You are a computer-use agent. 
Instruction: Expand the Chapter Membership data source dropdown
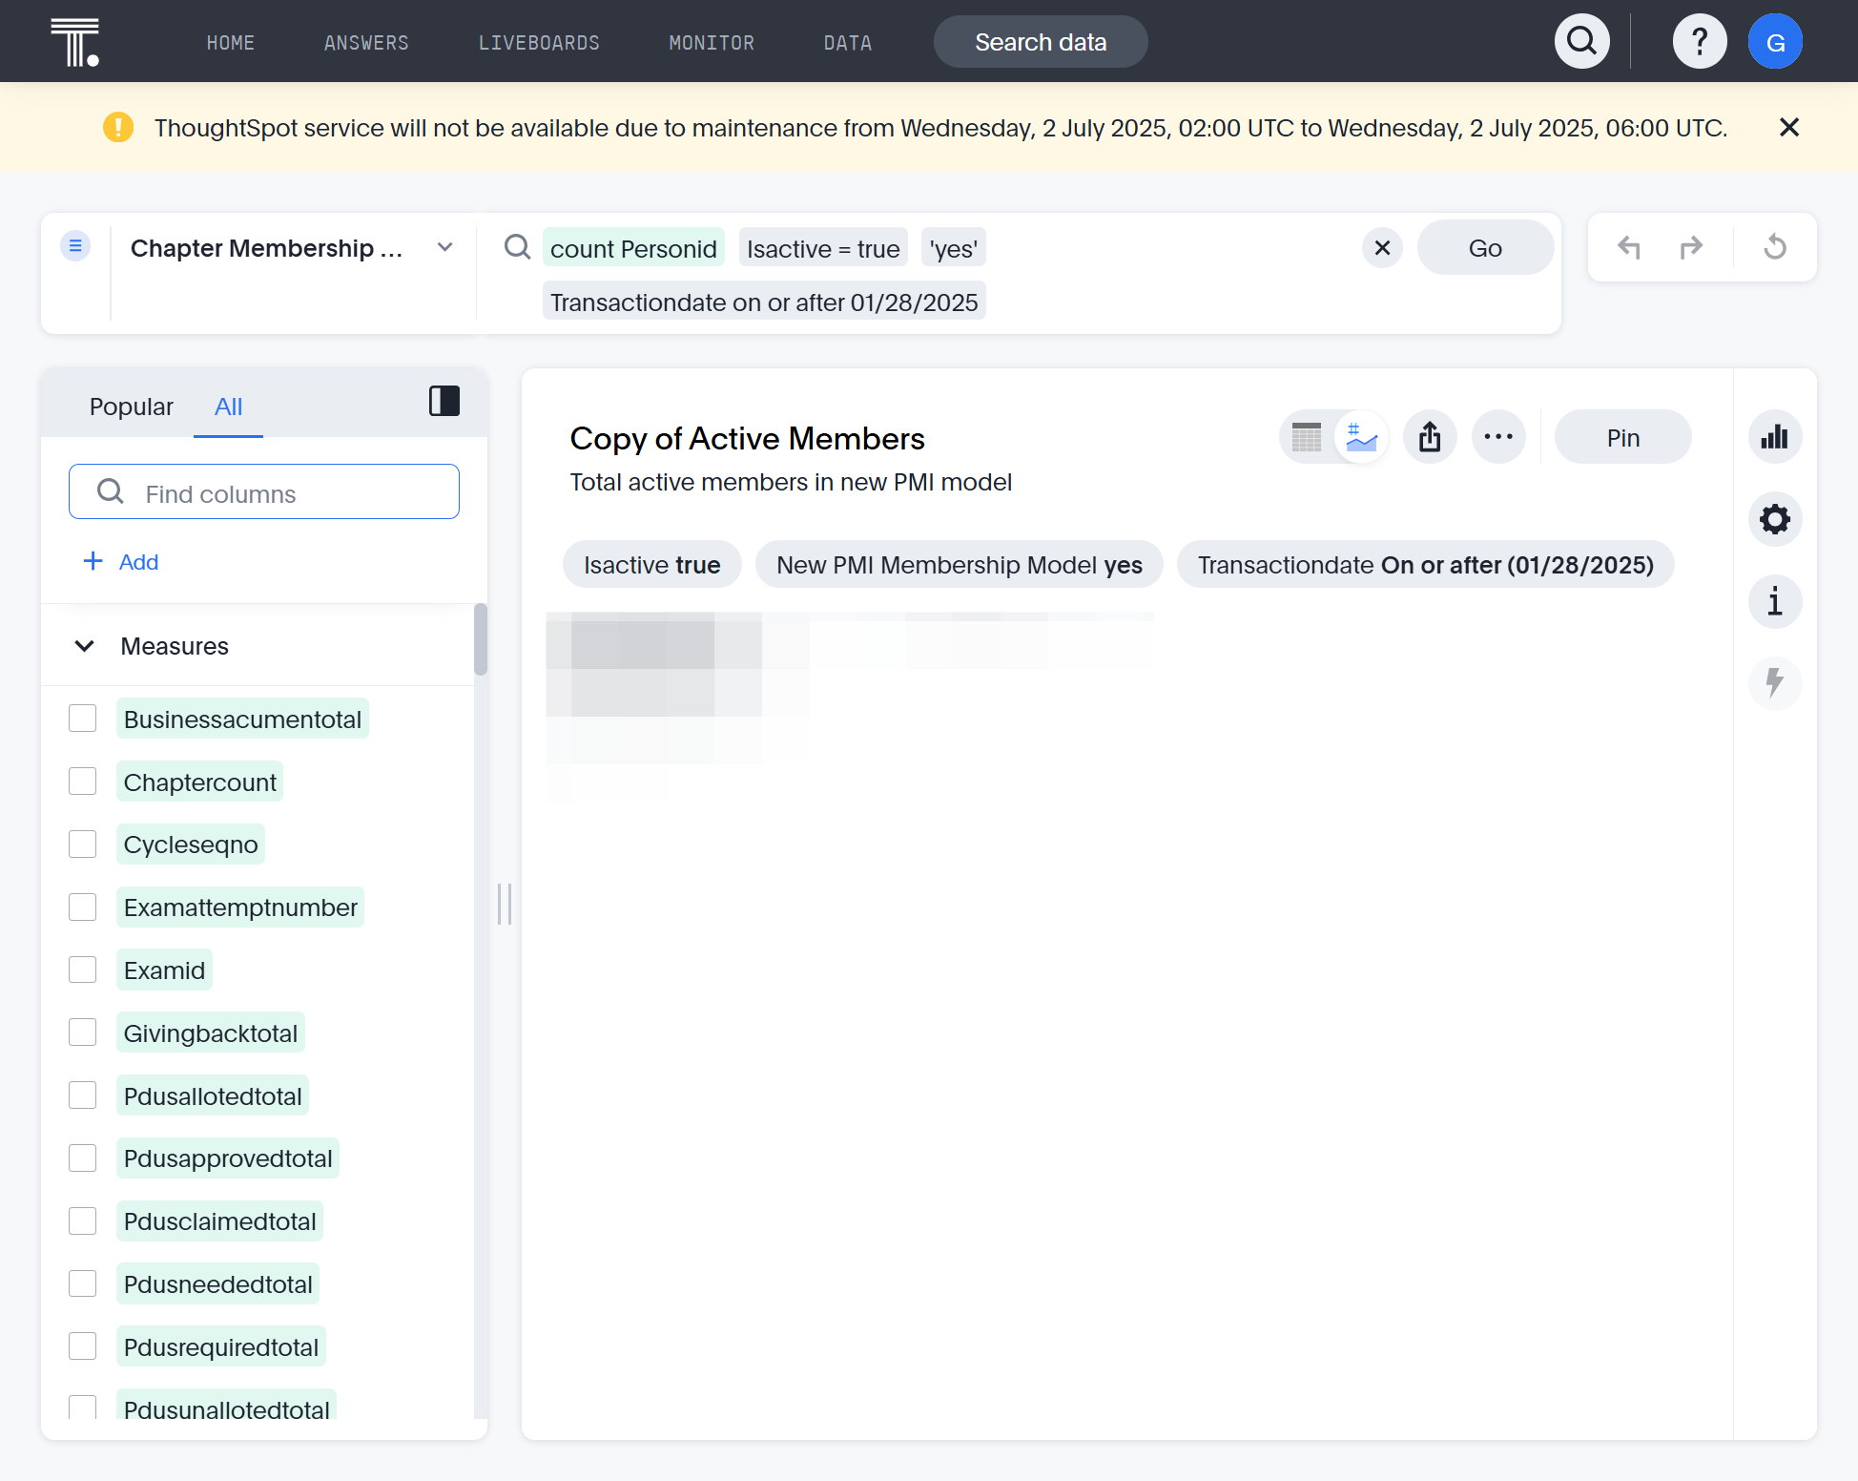(444, 247)
